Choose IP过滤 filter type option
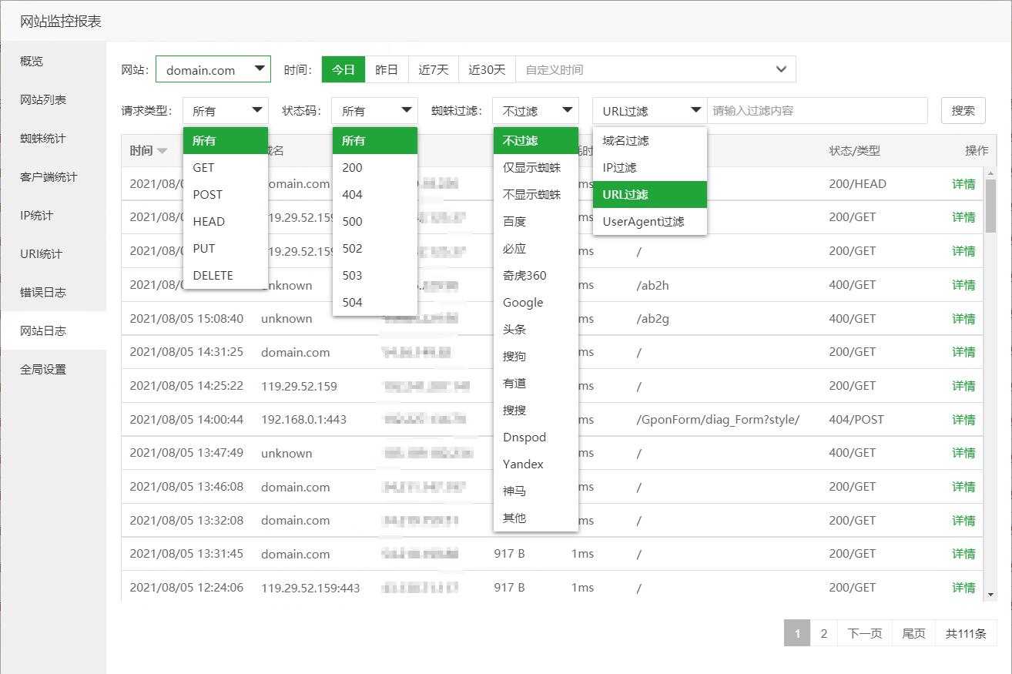1012x674 pixels. click(x=650, y=168)
